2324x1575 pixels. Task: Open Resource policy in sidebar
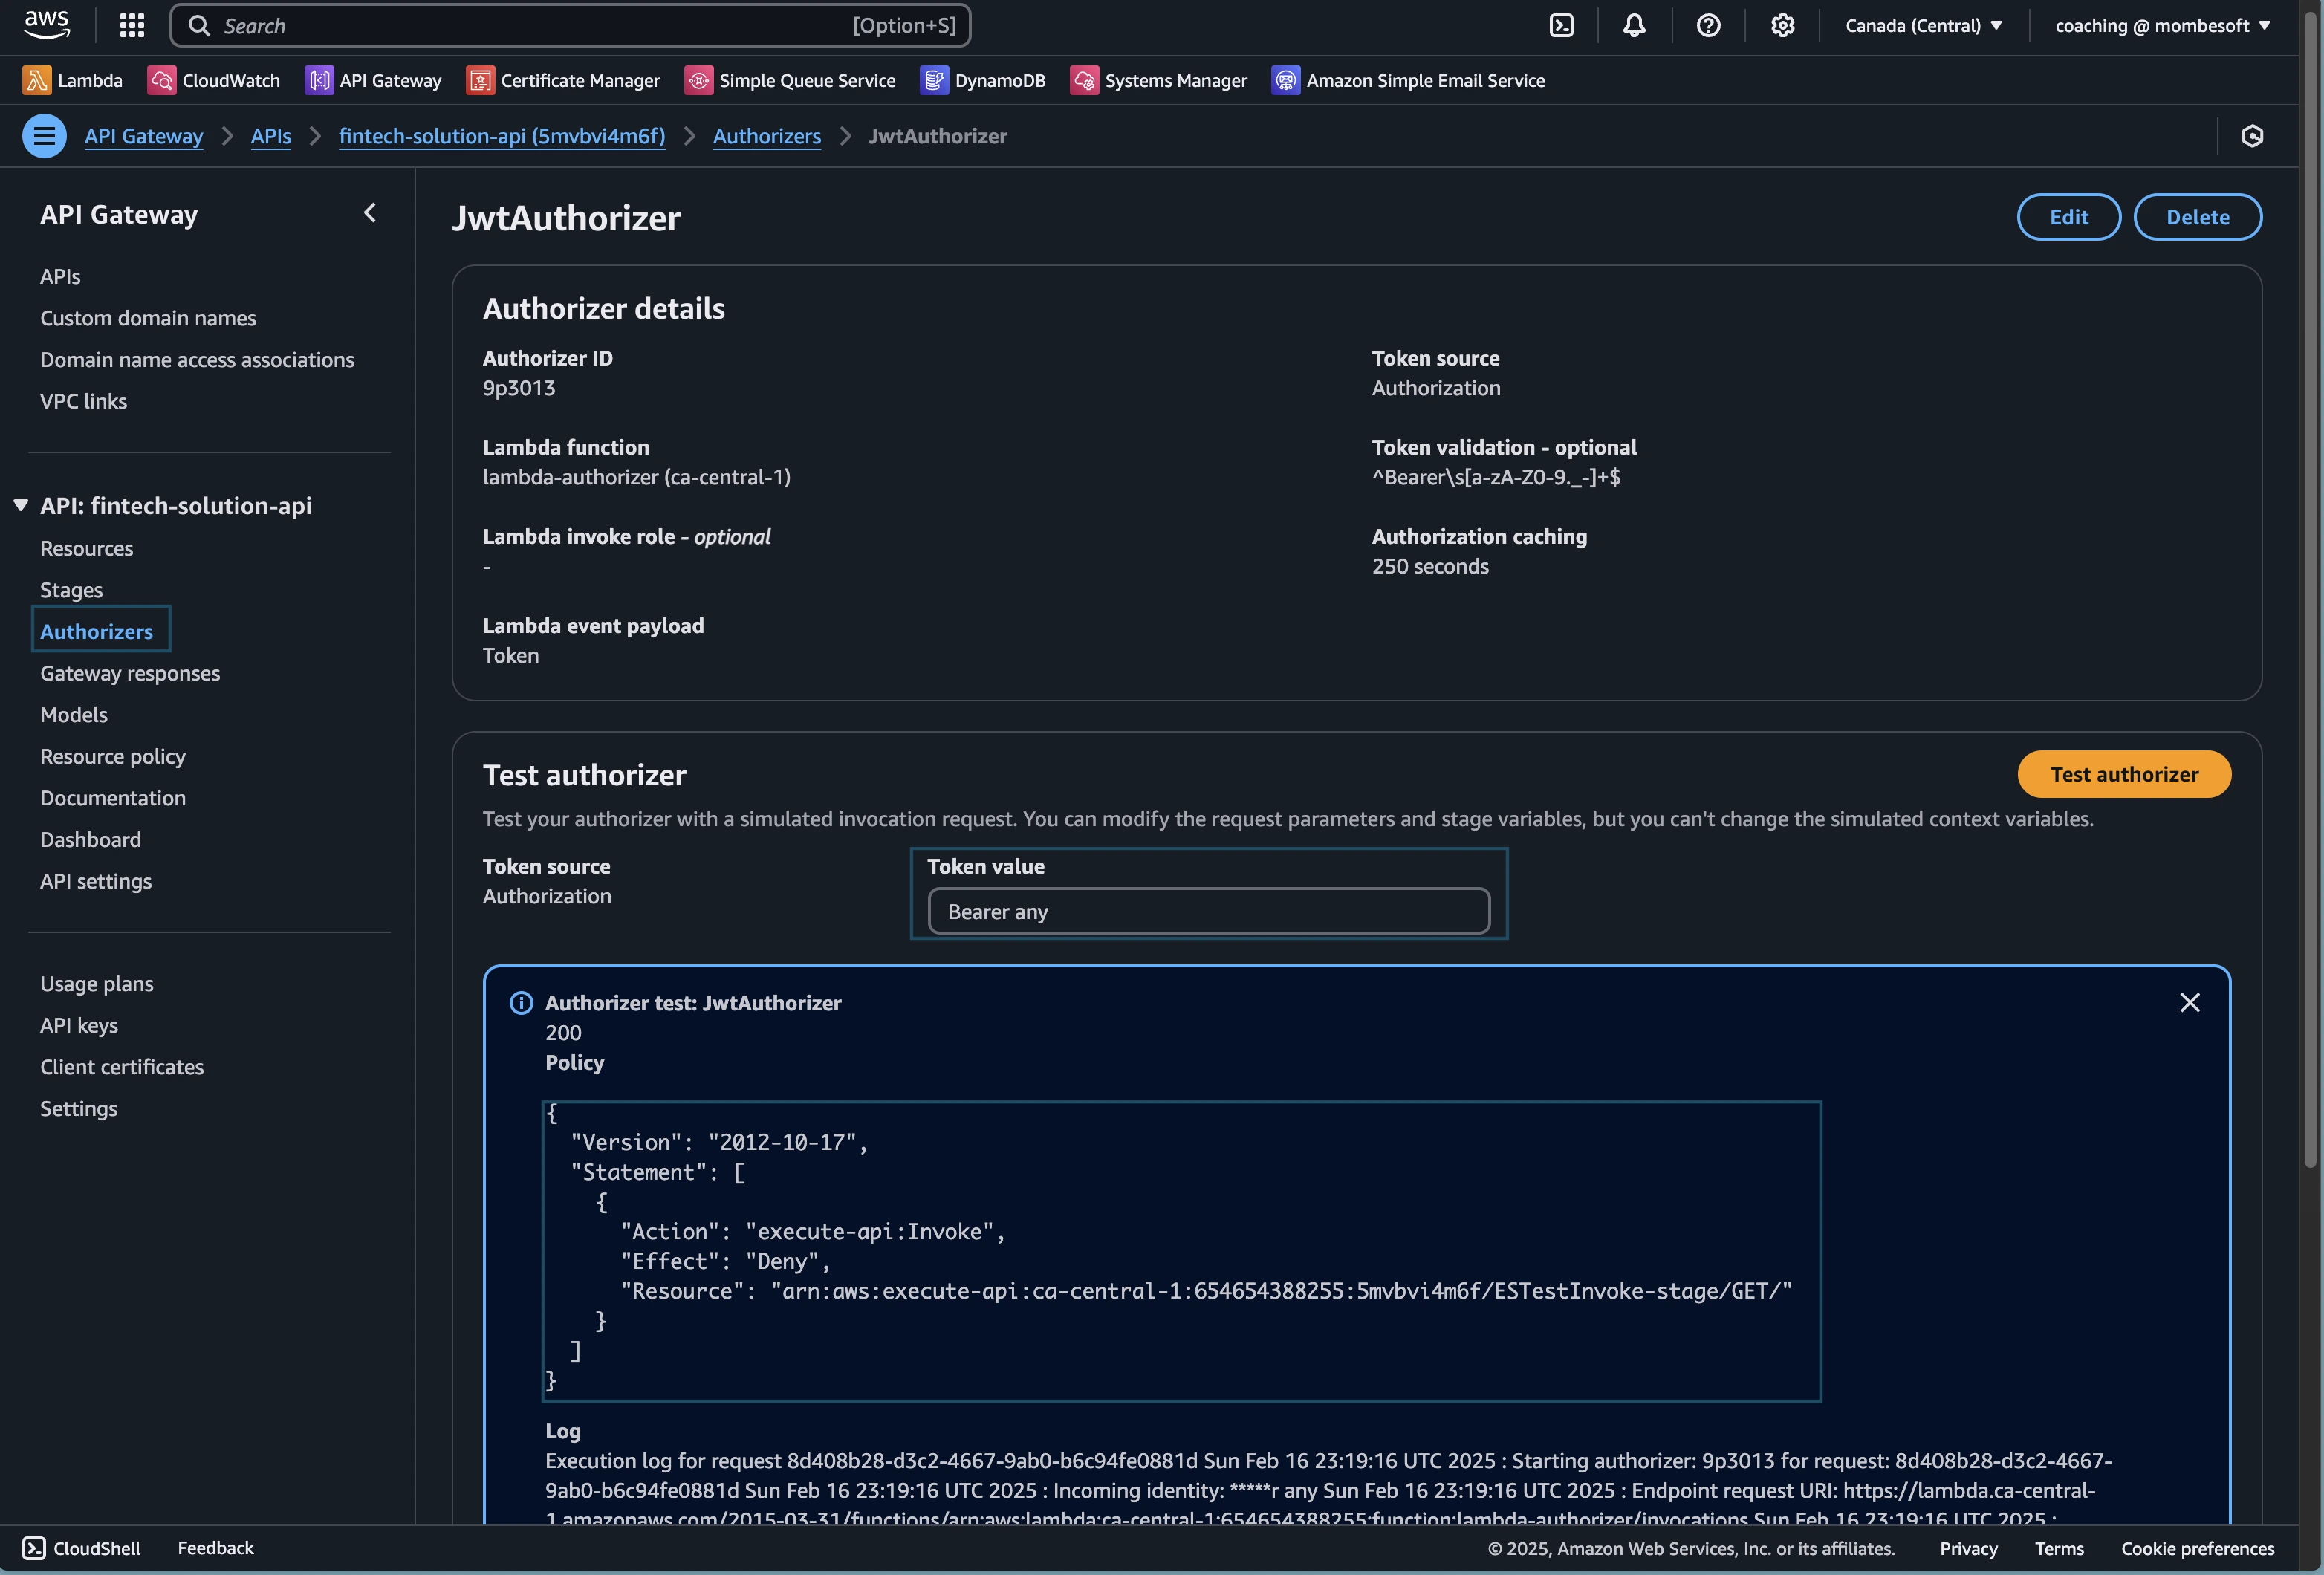[x=113, y=756]
